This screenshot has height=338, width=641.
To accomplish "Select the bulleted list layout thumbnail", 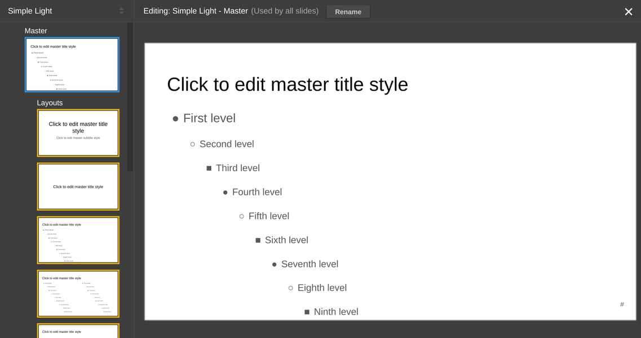I will tap(78, 240).
